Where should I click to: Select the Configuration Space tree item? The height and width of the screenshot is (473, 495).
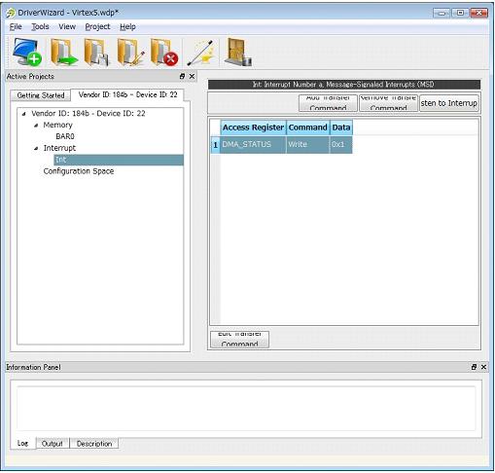tap(79, 171)
